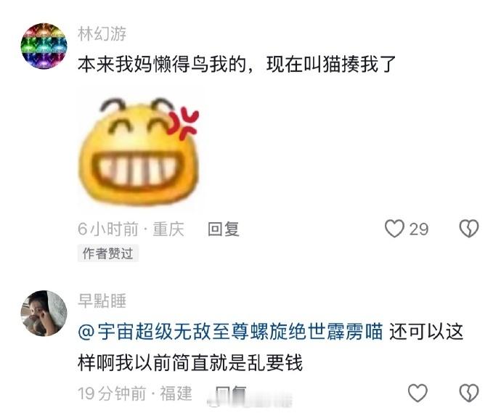Tap the 作者赞过 tag
Screen dimensions: 501x413
[x=108, y=253]
